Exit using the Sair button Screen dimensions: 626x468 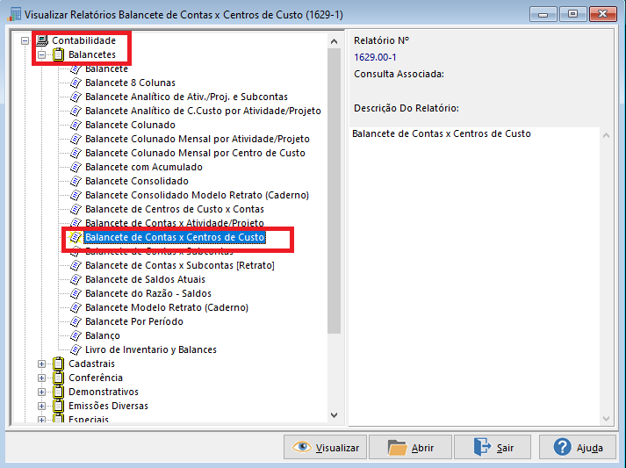pos(493,447)
